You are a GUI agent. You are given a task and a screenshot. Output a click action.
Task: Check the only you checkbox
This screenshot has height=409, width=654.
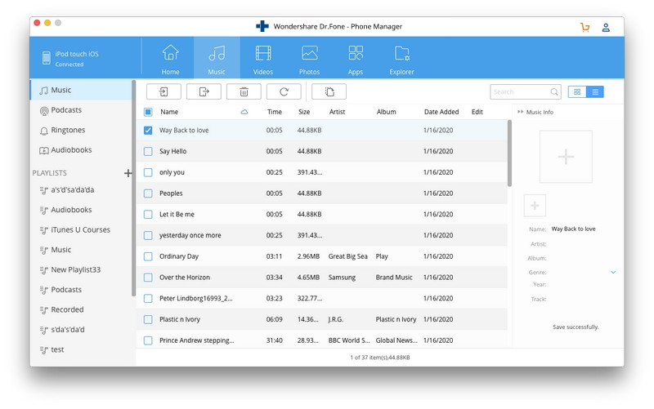pyautogui.click(x=148, y=172)
